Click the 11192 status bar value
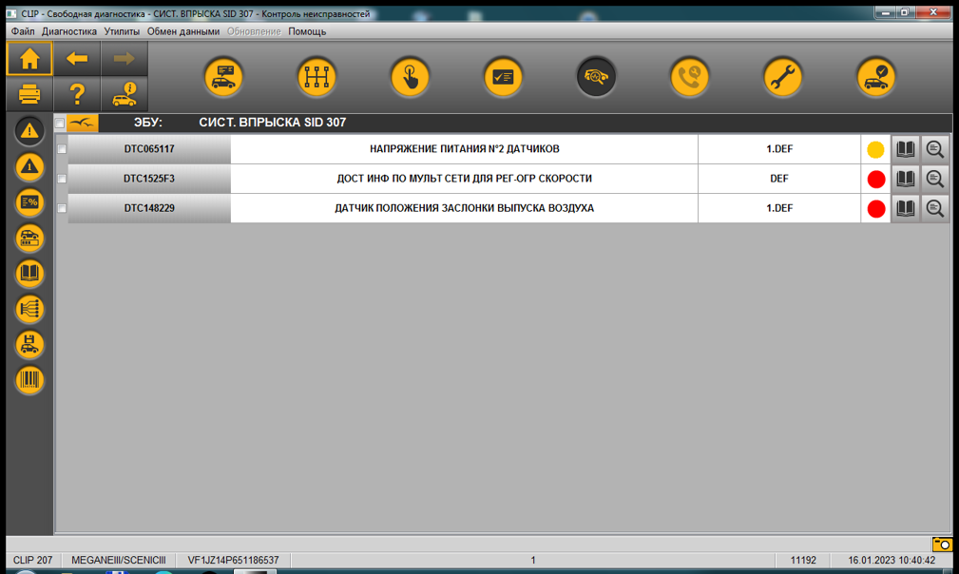The width and height of the screenshot is (959, 574). (x=803, y=560)
